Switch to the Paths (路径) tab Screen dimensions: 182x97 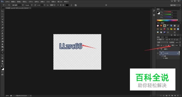coord(166,37)
